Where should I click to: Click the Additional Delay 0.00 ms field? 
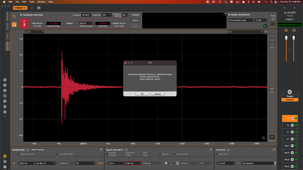pos(133,163)
